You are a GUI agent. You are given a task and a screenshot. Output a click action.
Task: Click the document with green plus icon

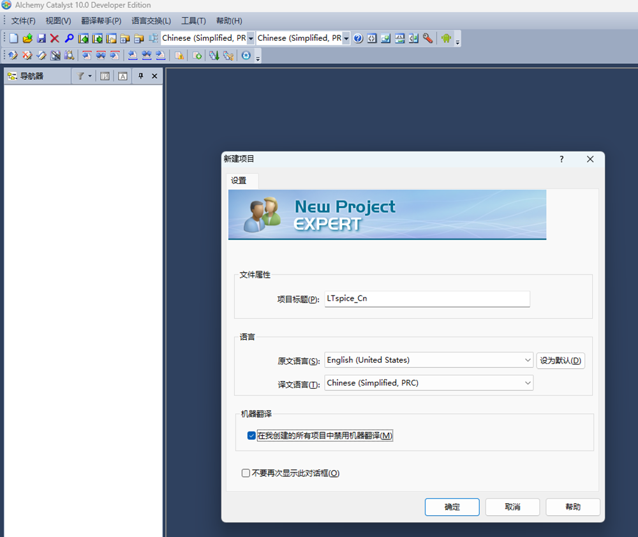[x=197, y=56]
